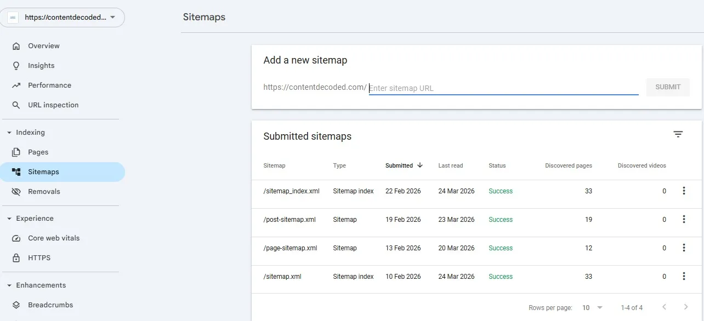The height and width of the screenshot is (321, 704).
Task: Open the three-dot menu for /post-sitemap.xml
Action: coord(684,219)
